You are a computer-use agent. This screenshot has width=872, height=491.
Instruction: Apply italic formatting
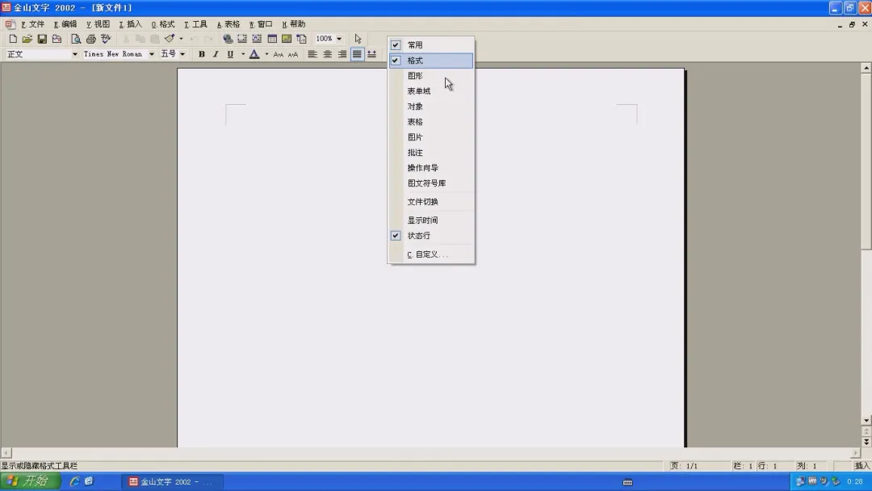point(216,54)
